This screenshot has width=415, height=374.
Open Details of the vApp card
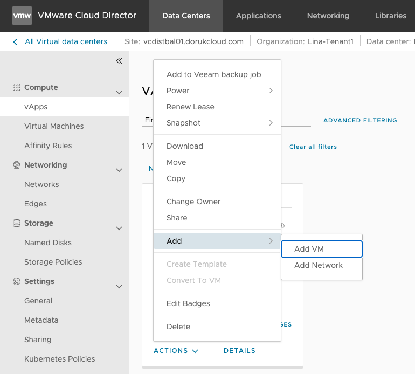239,350
